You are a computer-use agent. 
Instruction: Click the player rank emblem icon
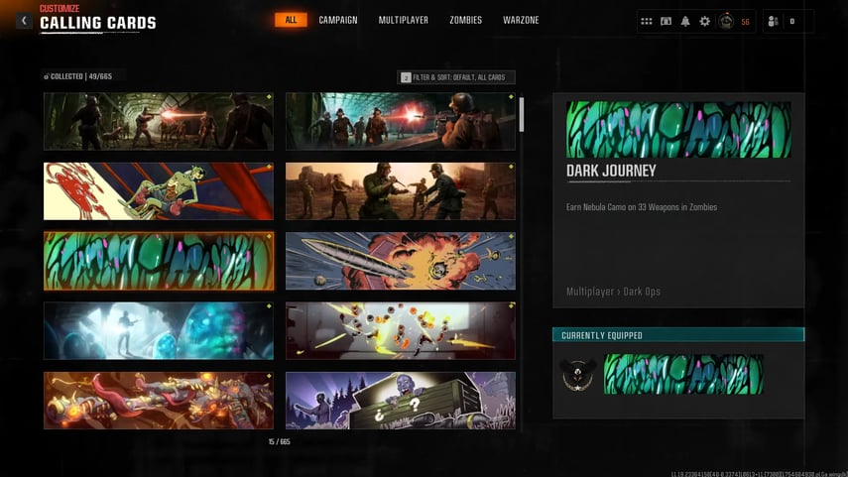pyautogui.click(x=726, y=21)
